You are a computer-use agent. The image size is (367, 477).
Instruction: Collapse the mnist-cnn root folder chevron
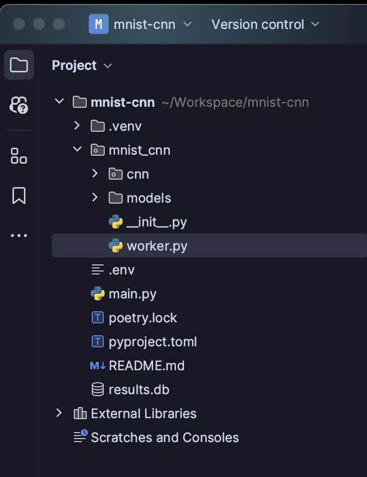(59, 101)
